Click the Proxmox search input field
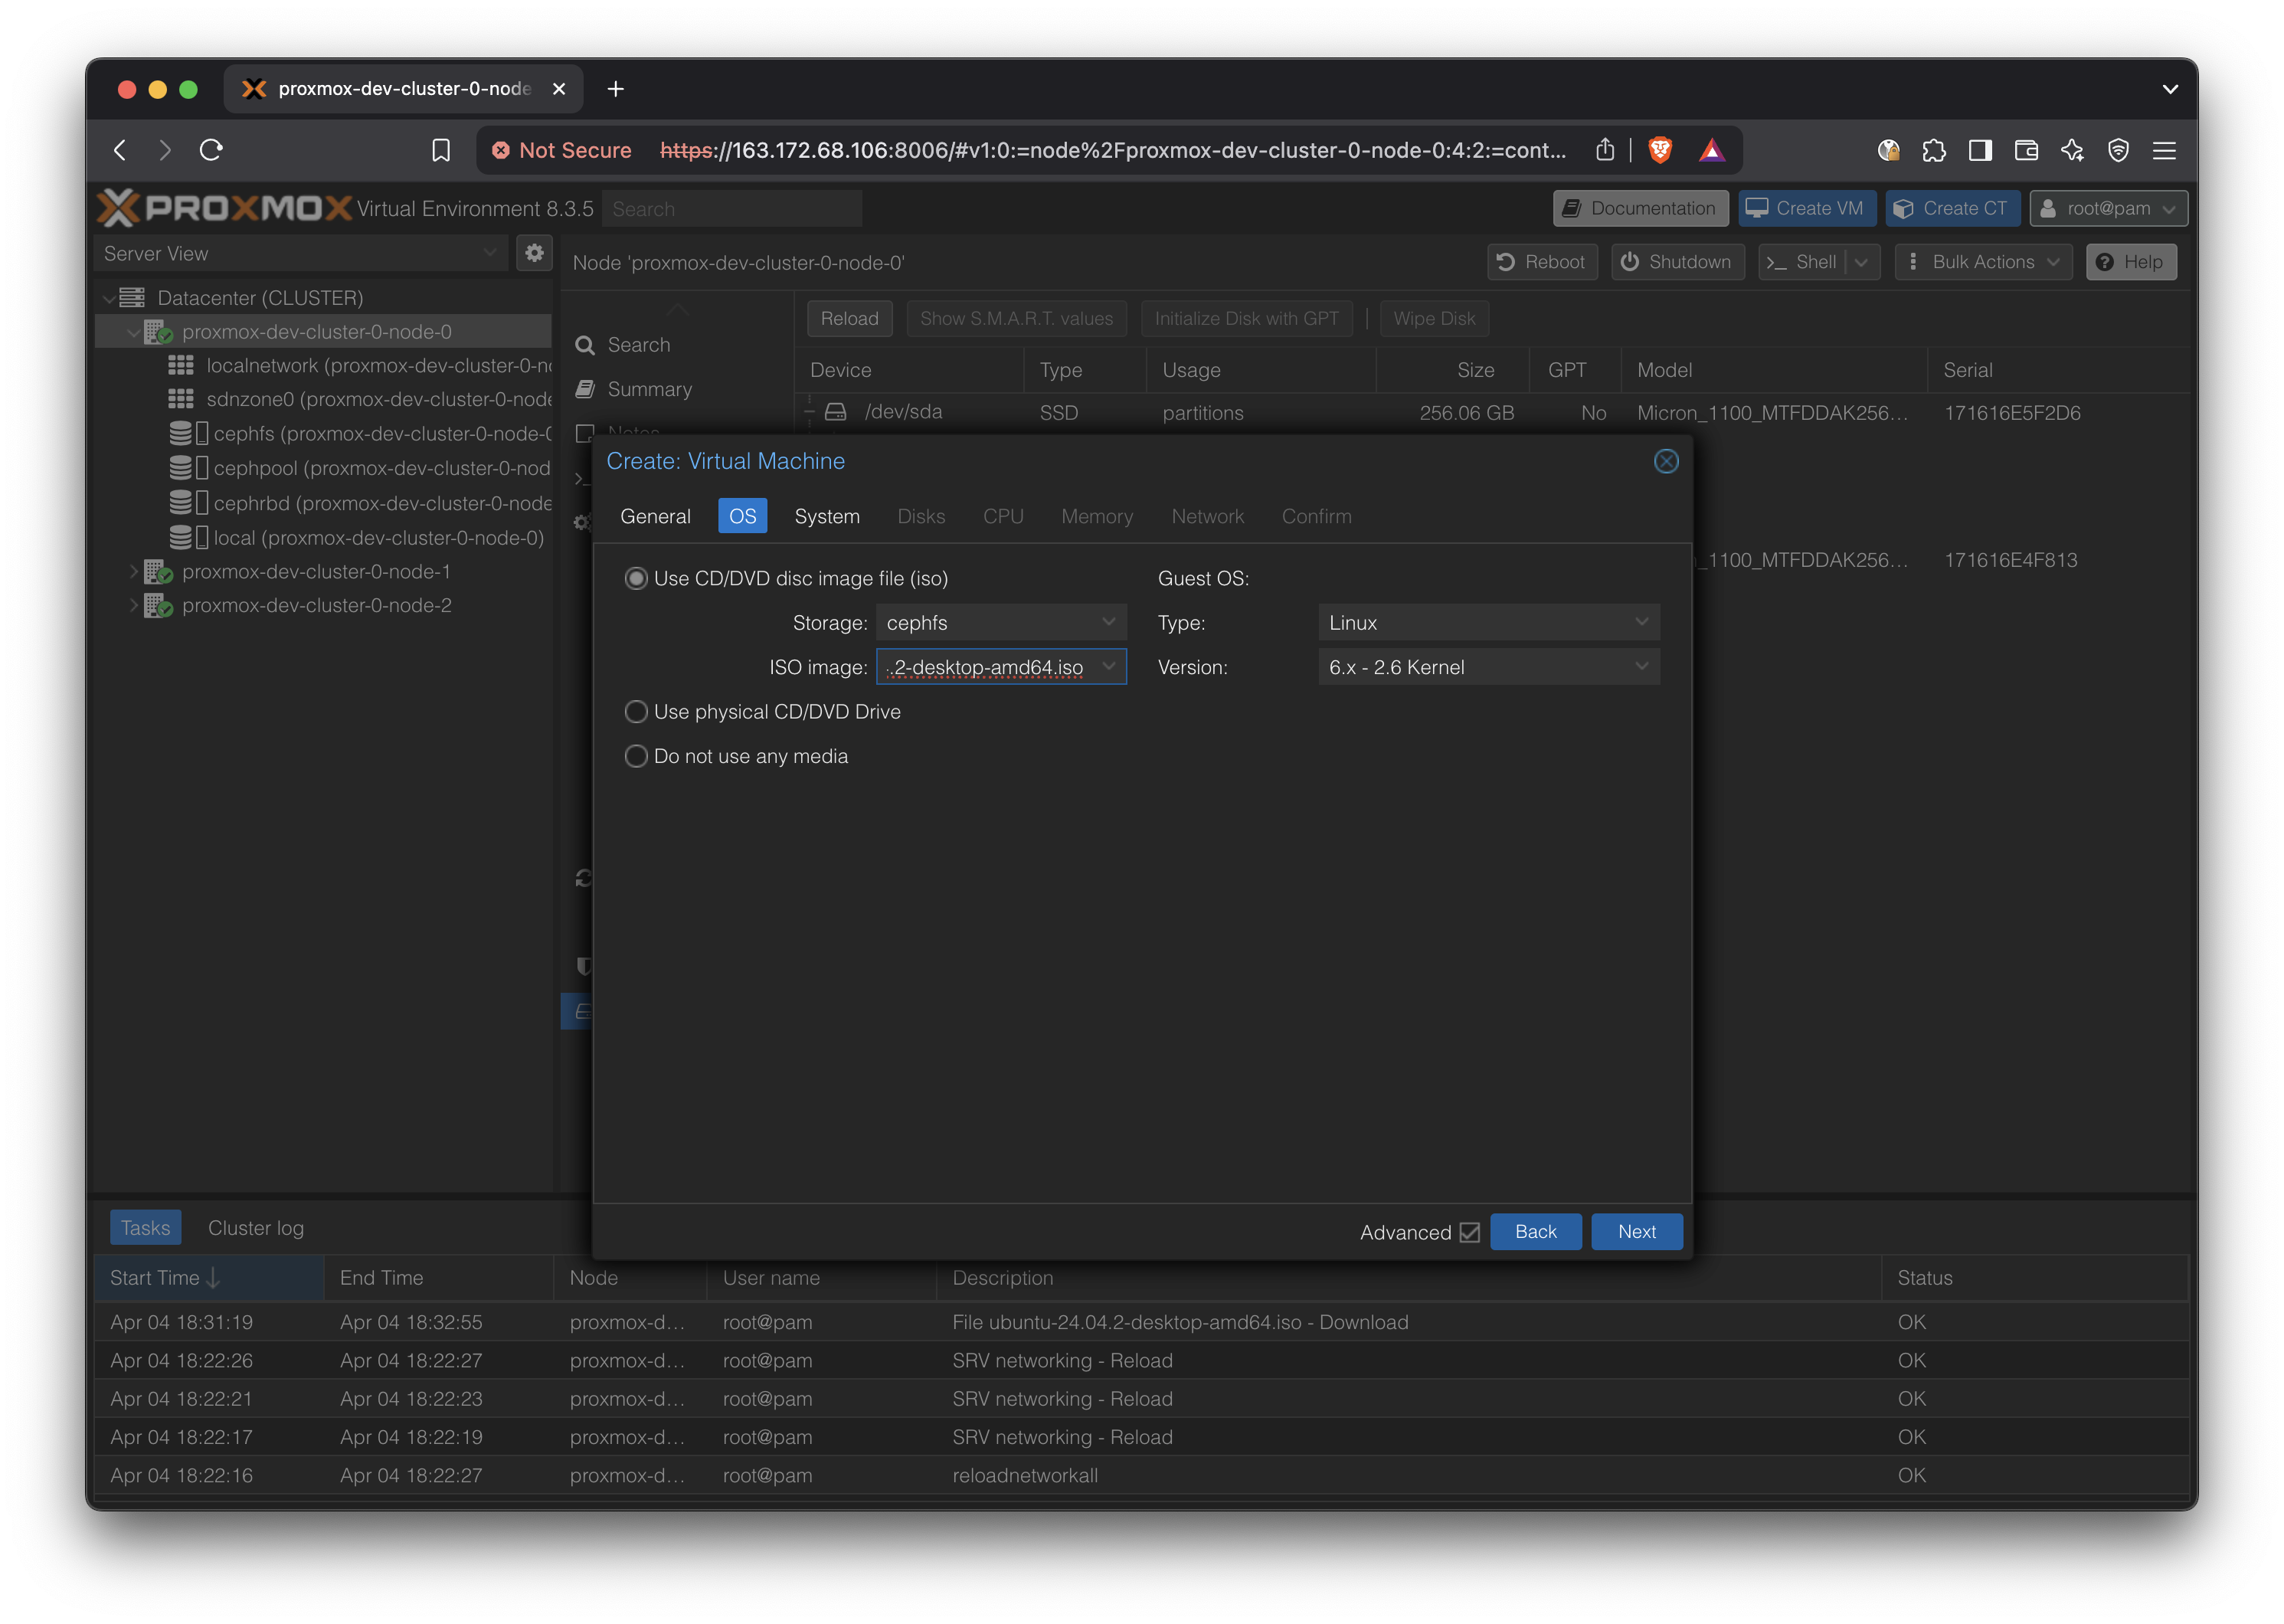This screenshot has height=1624, width=2284. 733,208
